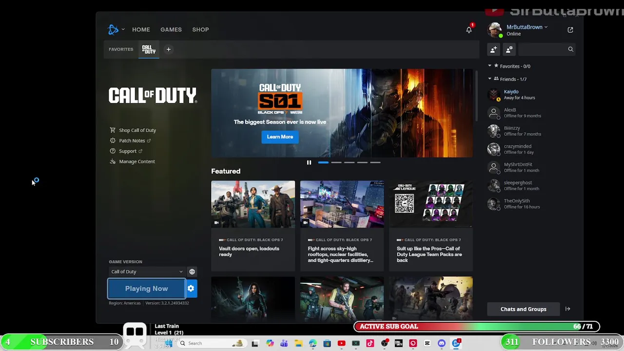The height and width of the screenshot is (351, 624).
Task: Open Task View from taskbar
Action: (x=254, y=343)
